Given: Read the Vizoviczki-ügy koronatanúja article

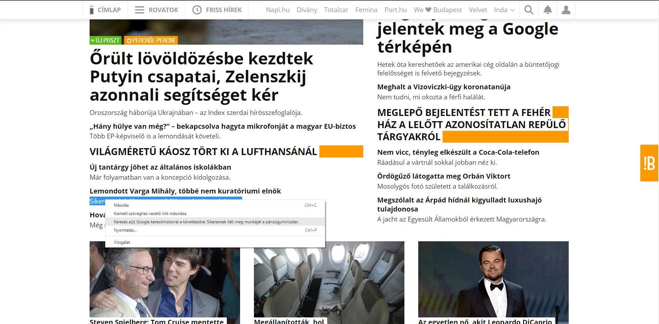Looking at the screenshot, I should [x=444, y=87].
